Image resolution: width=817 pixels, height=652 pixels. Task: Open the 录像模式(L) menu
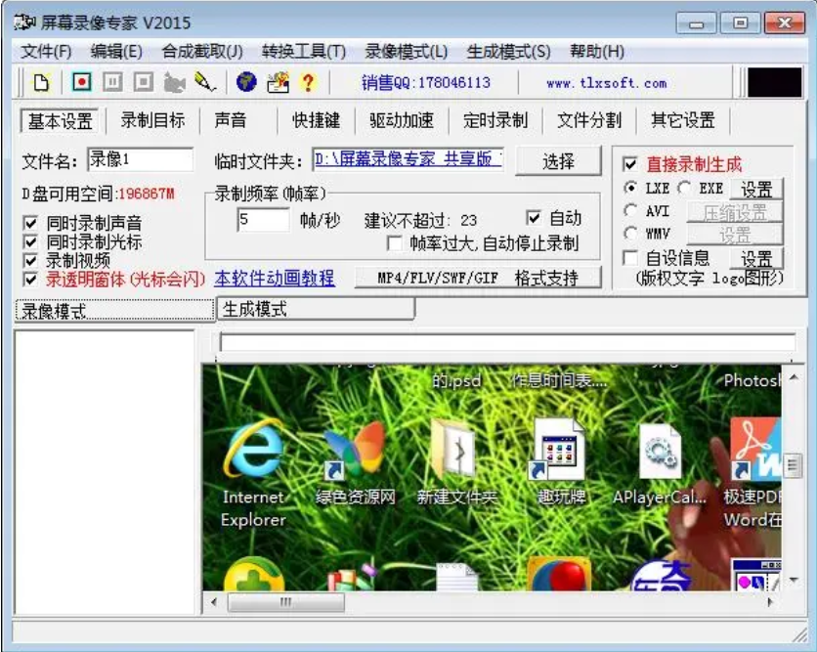pyautogui.click(x=406, y=52)
